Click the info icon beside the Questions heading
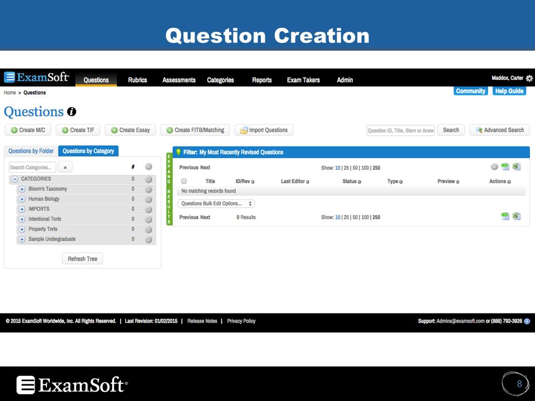Viewport: 535px width, 401px height. click(x=72, y=111)
